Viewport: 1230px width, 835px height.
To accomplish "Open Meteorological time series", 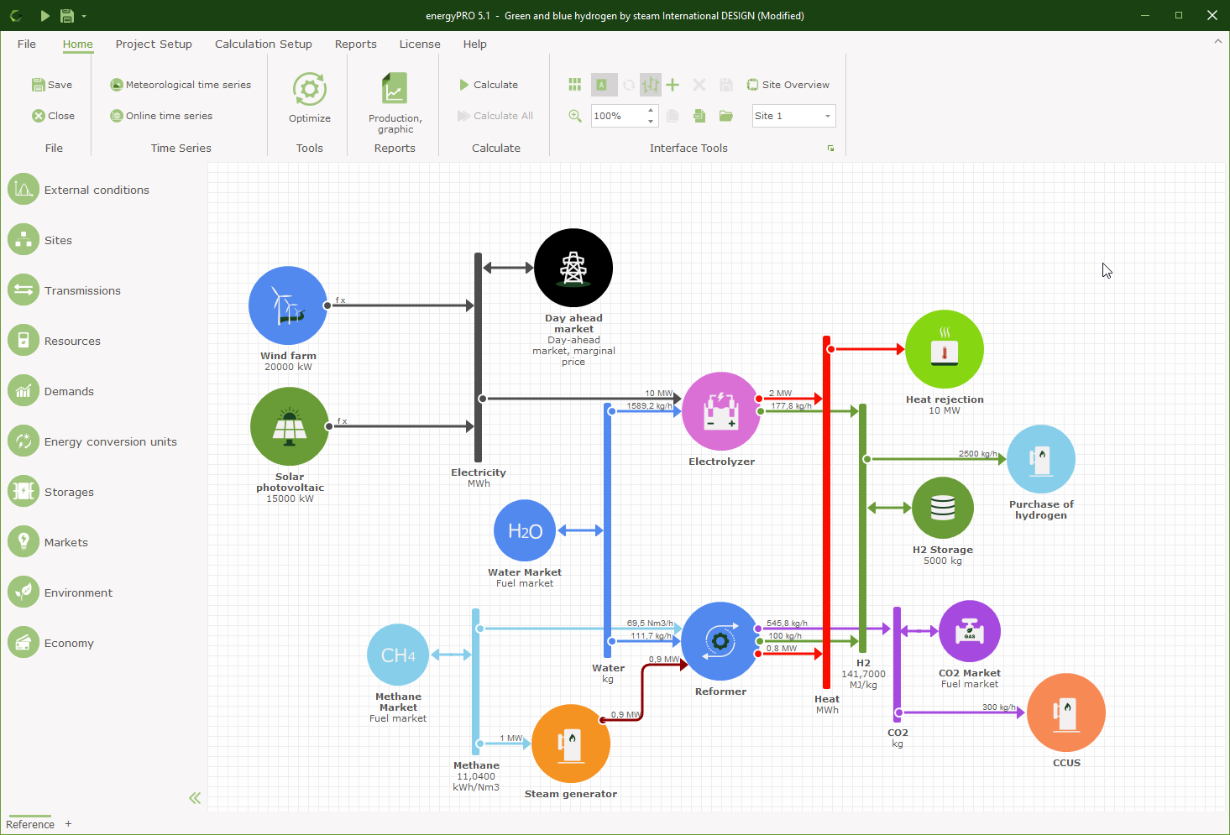I will coord(181,85).
